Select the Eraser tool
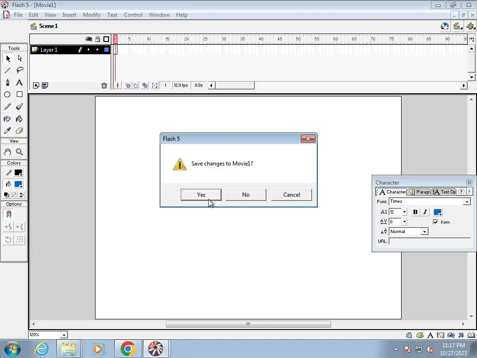The height and width of the screenshot is (358, 477). 20,131
